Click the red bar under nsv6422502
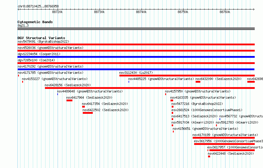Viewport: 263px width, 168px height. click(88, 113)
